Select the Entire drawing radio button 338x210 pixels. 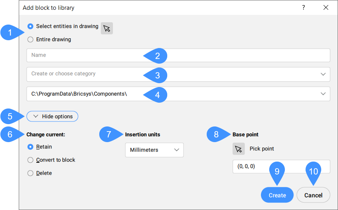pos(30,39)
